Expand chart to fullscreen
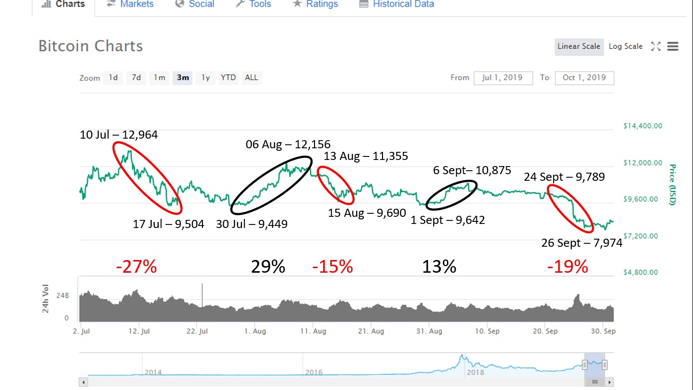This screenshot has width=693, height=390. click(x=656, y=46)
